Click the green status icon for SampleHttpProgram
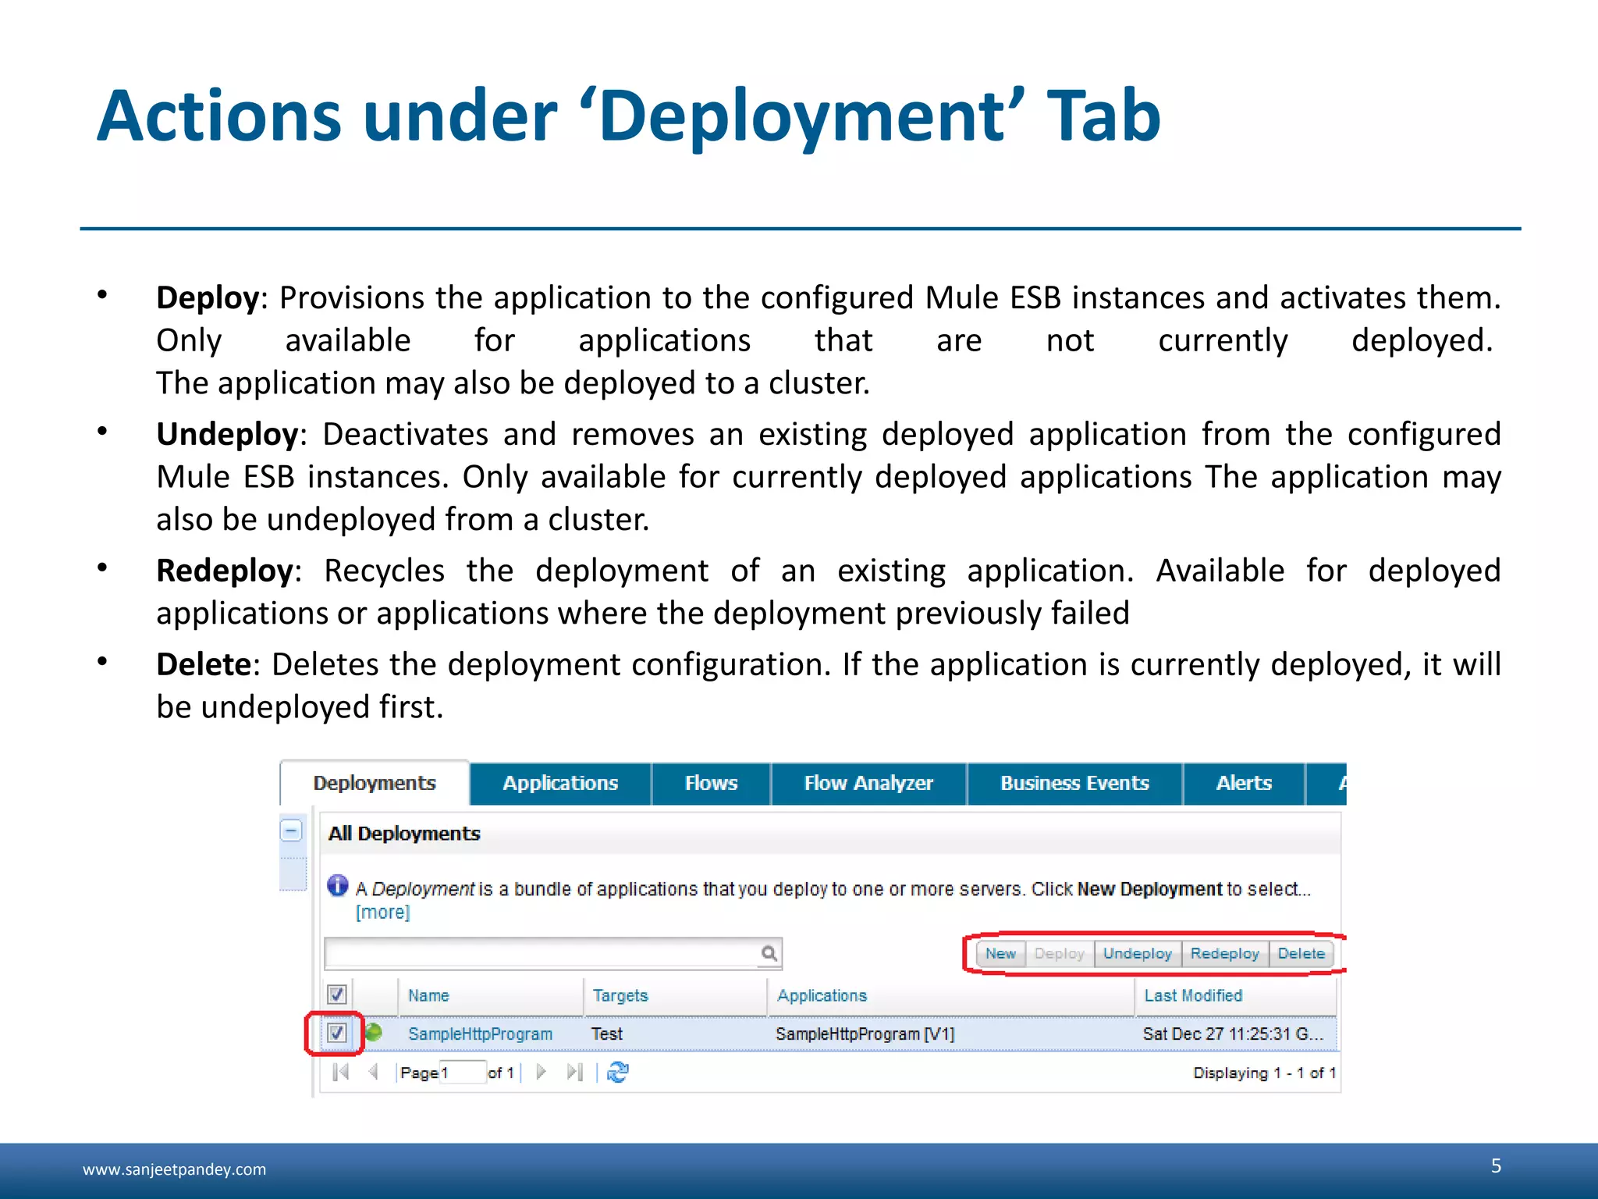The image size is (1598, 1199). click(374, 1032)
